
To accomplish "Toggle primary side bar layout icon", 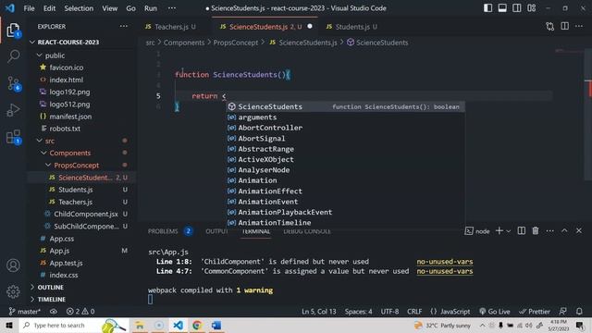I will pyautogui.click(x=487, y=8).
